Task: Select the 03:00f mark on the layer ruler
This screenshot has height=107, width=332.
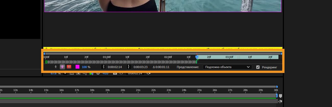Action: pos(229,57)
